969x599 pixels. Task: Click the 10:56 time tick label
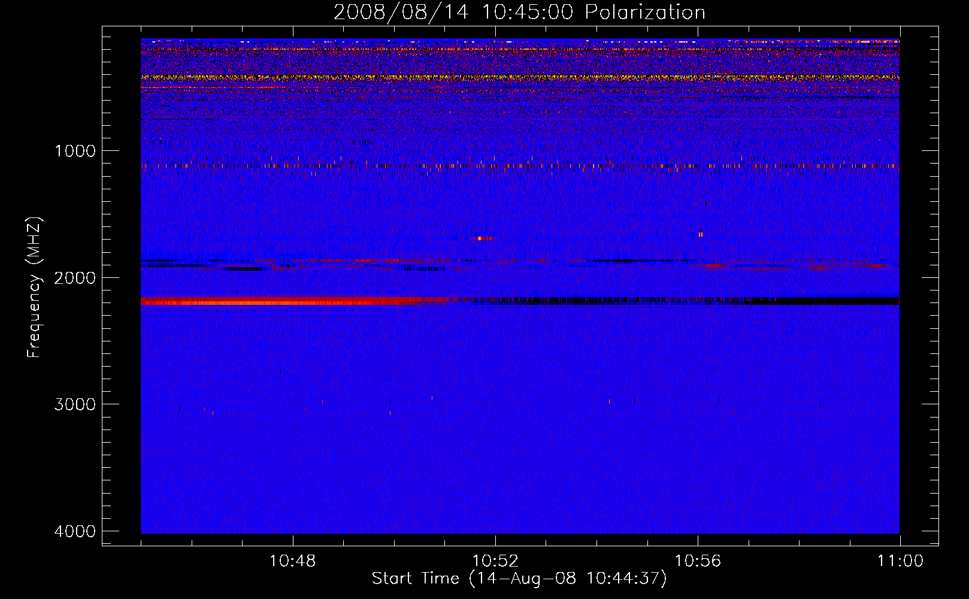(698, 561)
